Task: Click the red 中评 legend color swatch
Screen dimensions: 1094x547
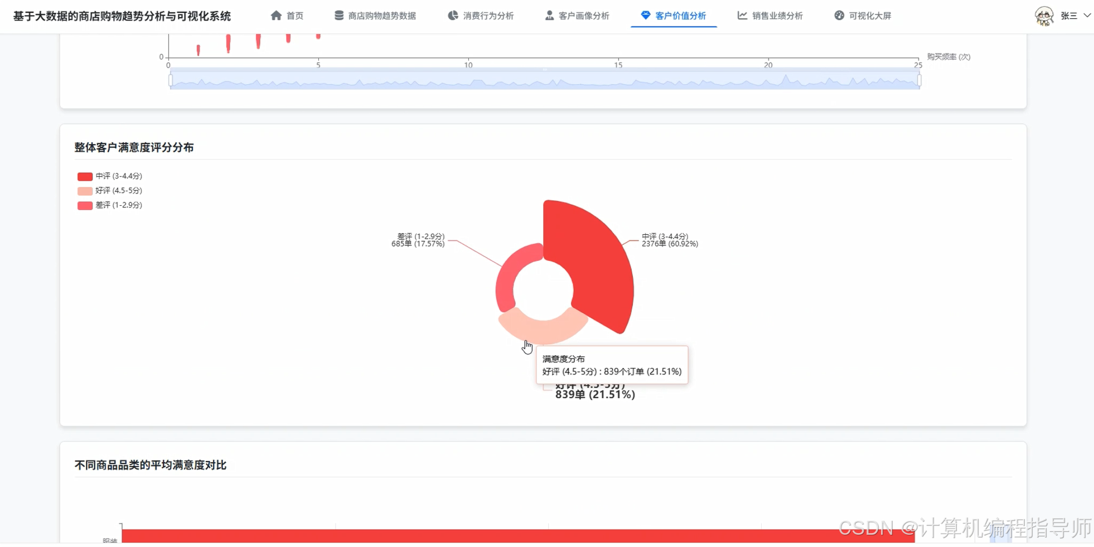Action: (x=85, y=177)
